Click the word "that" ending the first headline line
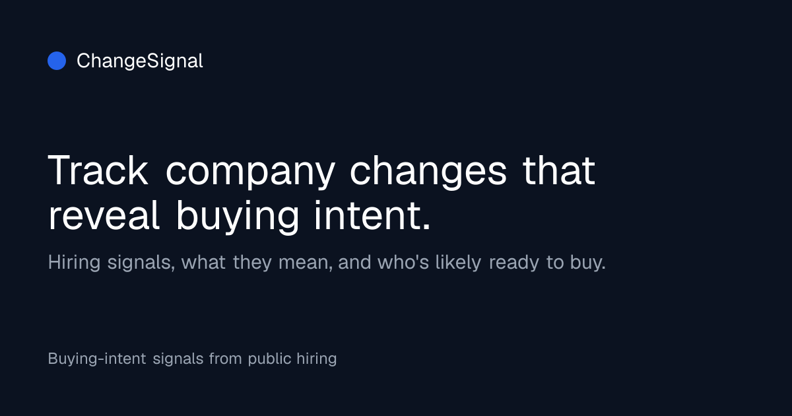The width and height of the screenshot is (792, 416). 560,170
